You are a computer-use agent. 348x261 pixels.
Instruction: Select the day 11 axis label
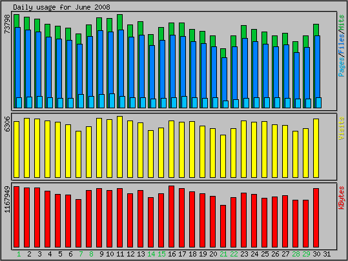pos(120,254)
